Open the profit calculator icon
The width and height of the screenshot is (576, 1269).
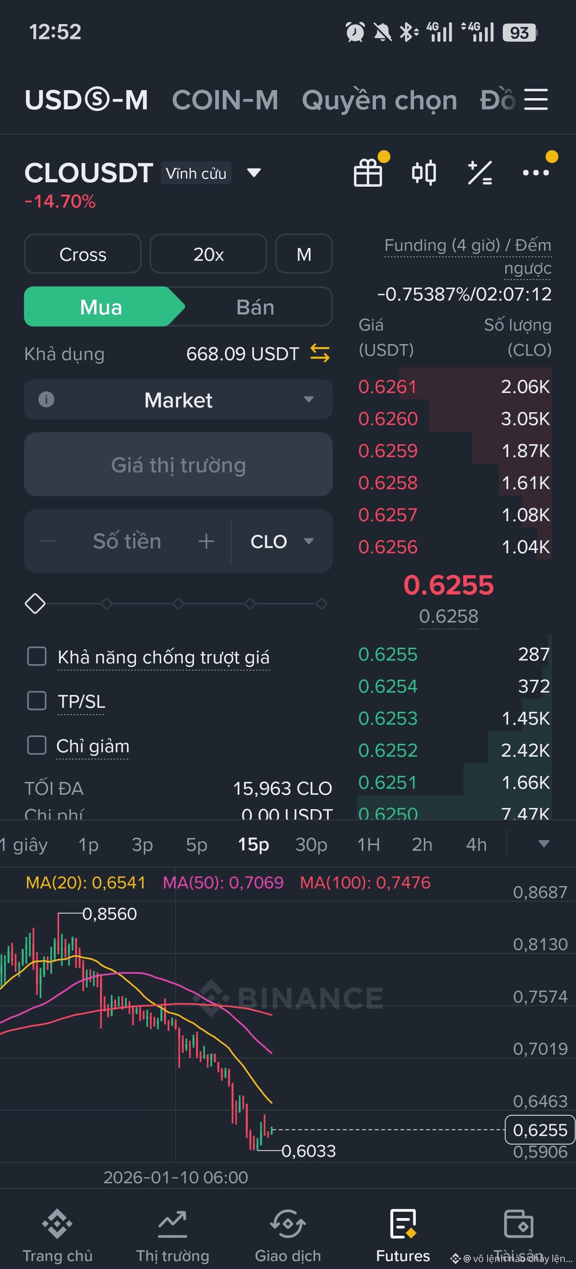480,172
